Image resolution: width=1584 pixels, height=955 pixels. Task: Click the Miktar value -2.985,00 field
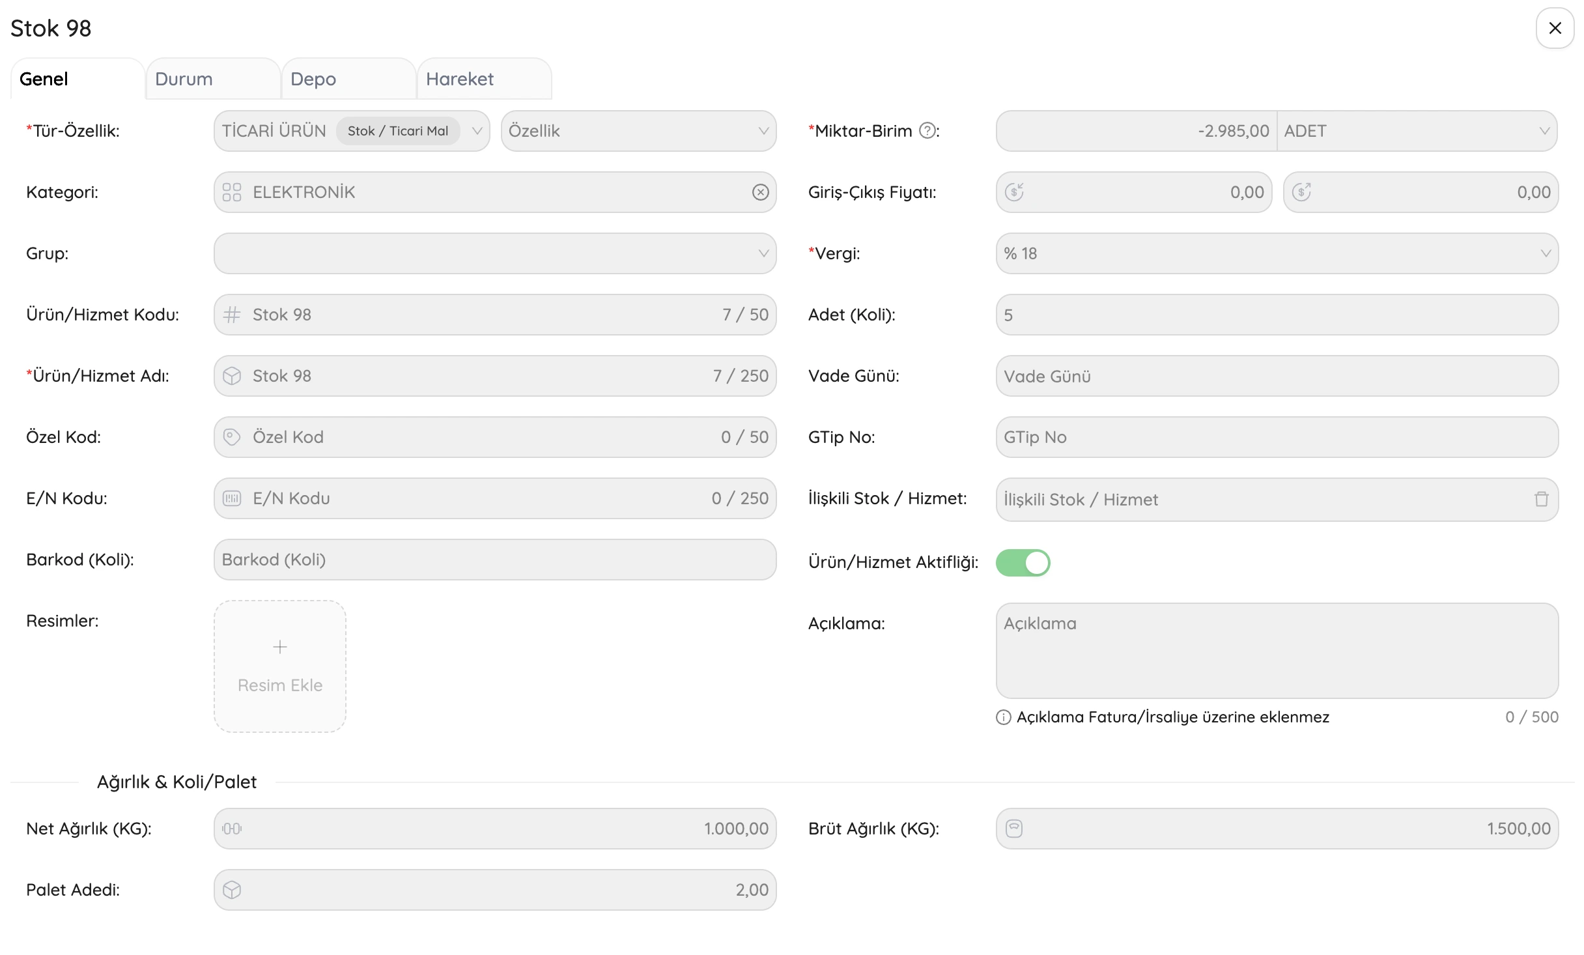1137,131
